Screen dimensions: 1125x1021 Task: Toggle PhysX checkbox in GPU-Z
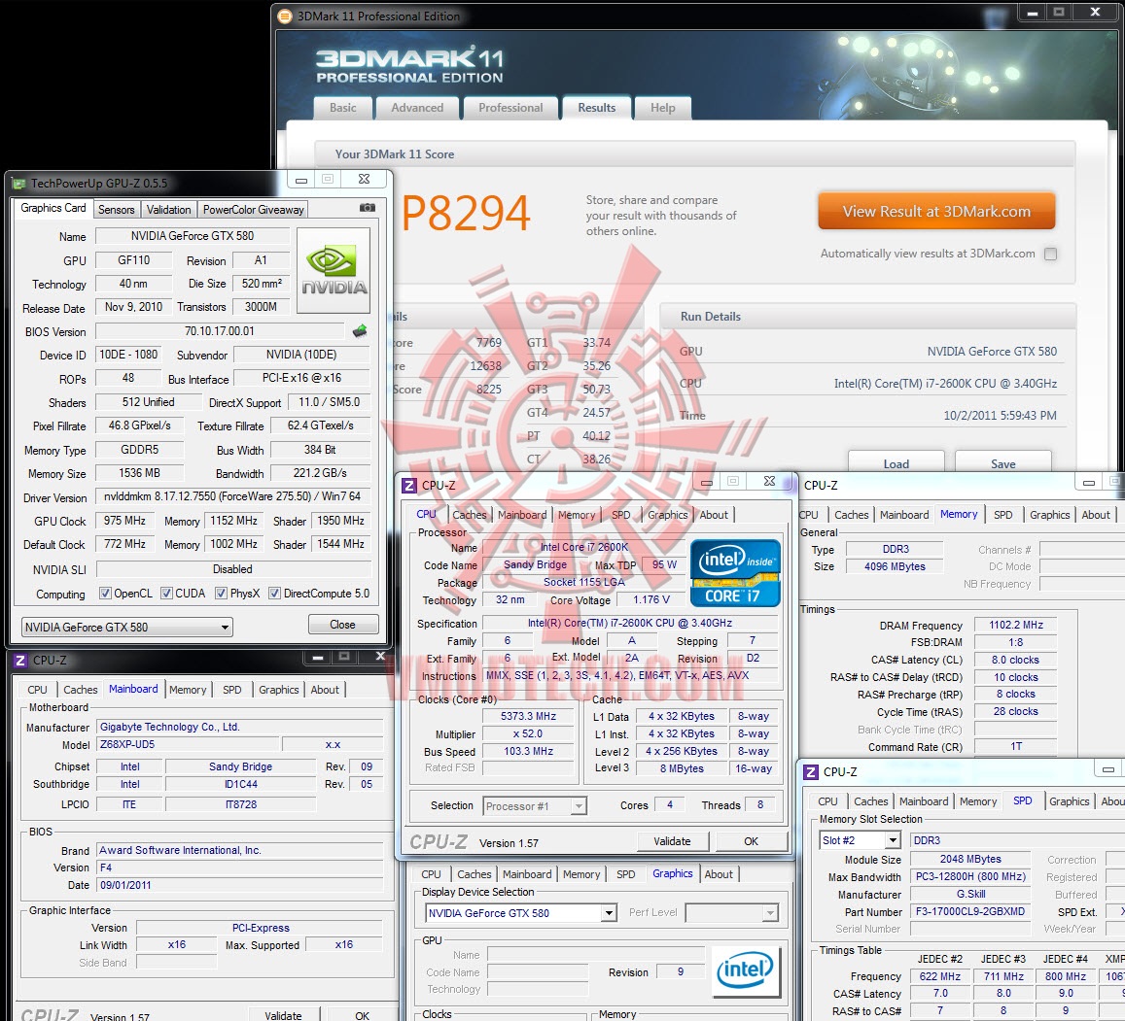tap(221, 593)
